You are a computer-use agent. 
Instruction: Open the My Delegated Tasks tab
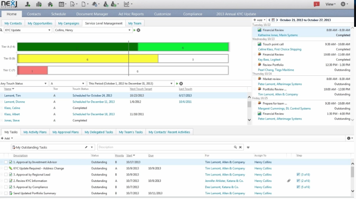click(98, 132)
